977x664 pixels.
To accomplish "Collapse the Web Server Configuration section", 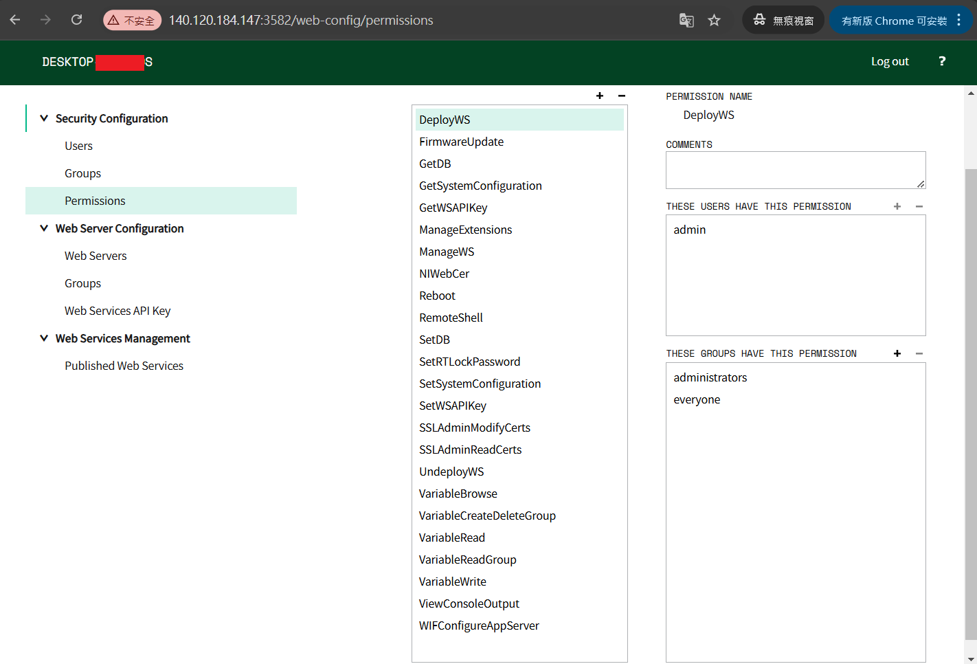I will 44,228.
